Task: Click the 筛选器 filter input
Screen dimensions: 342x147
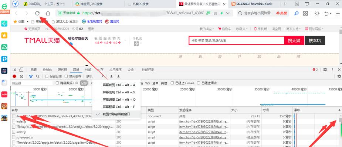Action: (32, 83)
